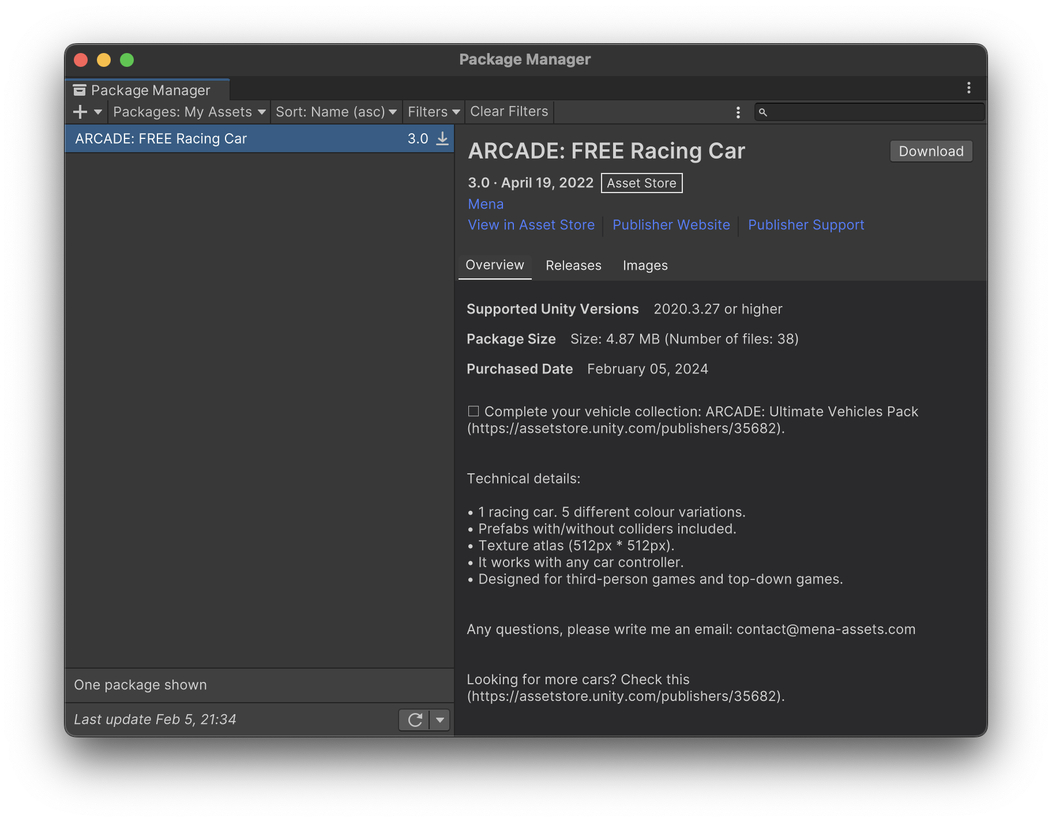Click the 'Technical details:' heading text
Screen dimensions: 1052x822
(x=524, y=478)
